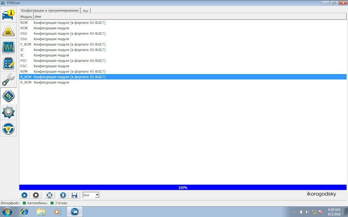Open the vehicle information section
This screenshot has height=217, width=348.
pyautogui.click(x=8, y=15)
